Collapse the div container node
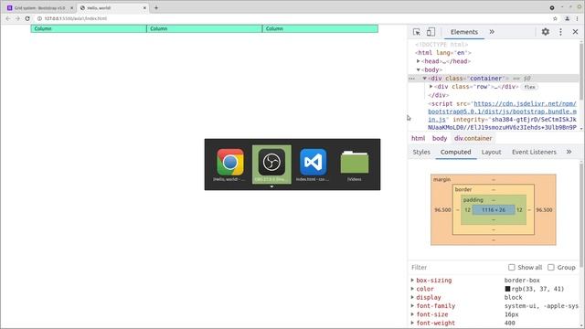The image size is (585, 329). coord(424,79)
